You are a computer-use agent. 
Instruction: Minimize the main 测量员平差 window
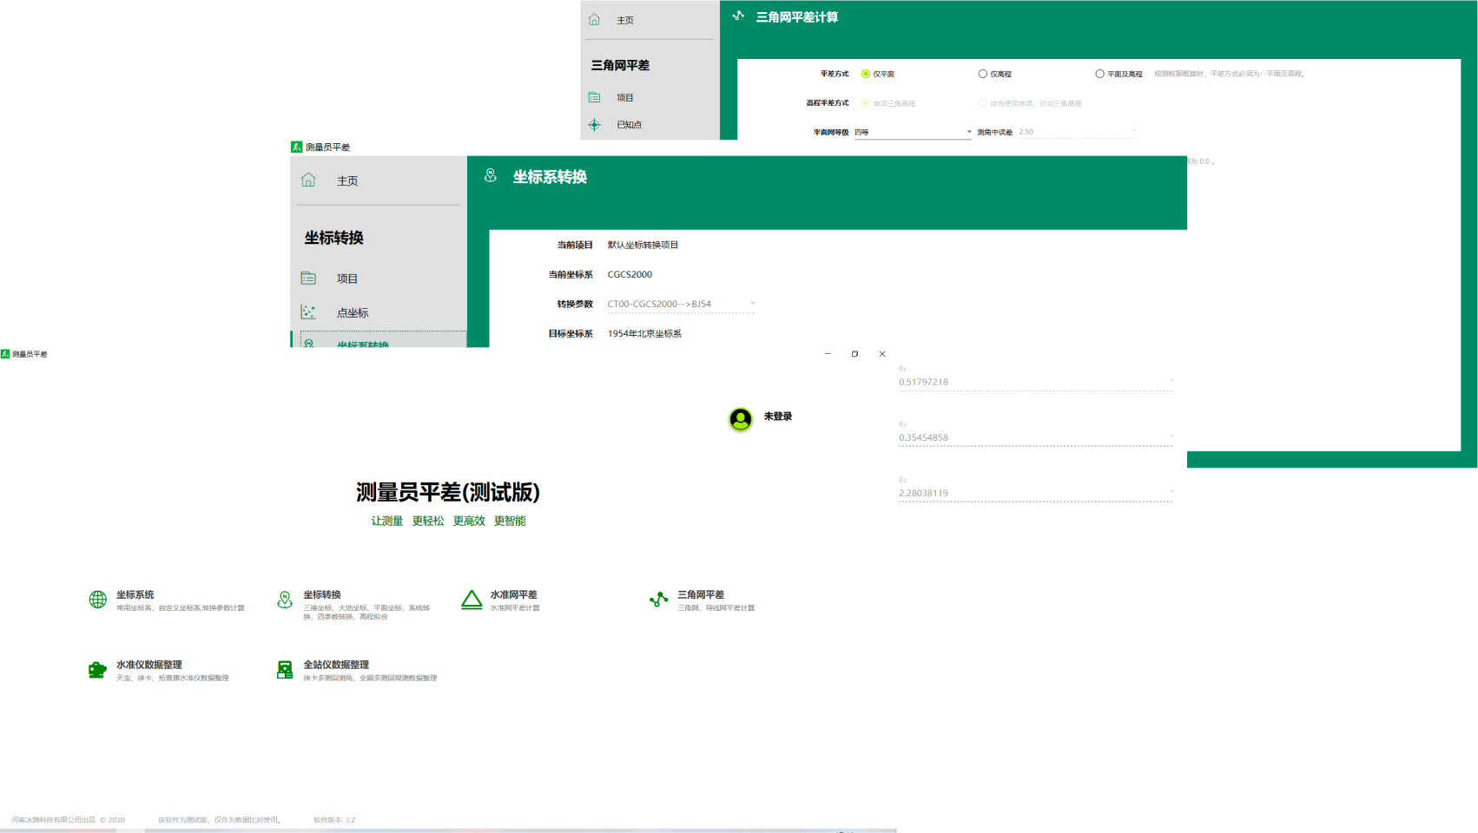pyautogui.click(x=828, y=353)
